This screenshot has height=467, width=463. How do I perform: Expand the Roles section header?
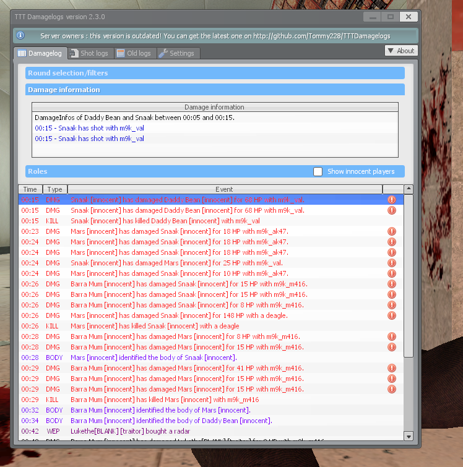point(167,171)
